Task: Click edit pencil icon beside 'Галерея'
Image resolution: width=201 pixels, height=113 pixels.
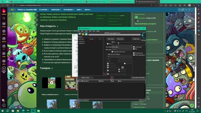Action: pos(52,68)
